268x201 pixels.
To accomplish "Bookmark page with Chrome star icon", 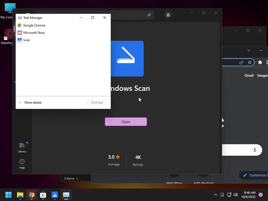I will point(250,62).
